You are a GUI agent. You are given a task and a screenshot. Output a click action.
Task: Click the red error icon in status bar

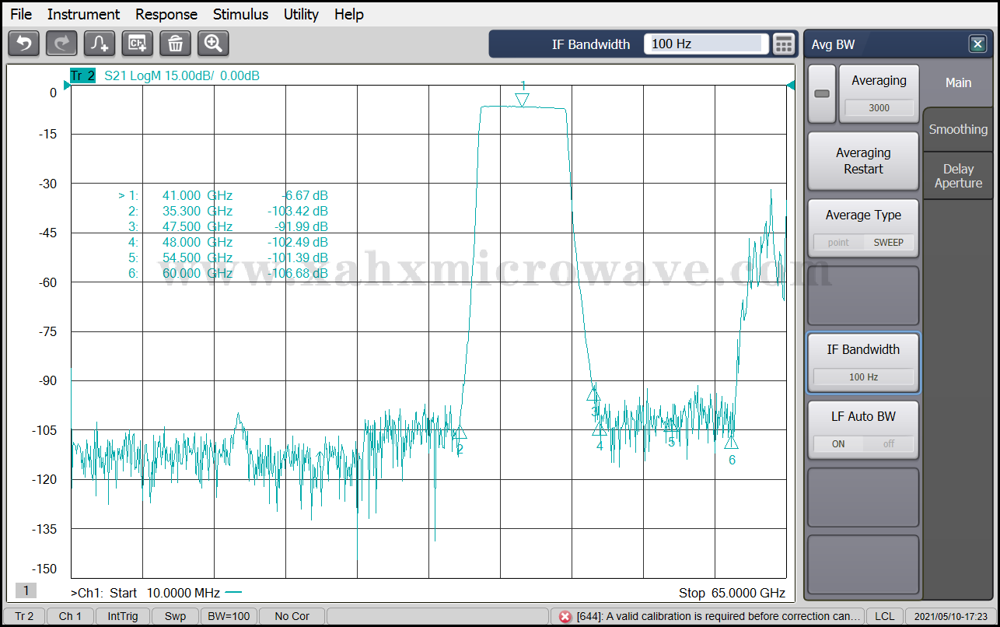[x=565, y=616]
